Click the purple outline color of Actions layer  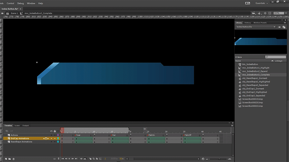(x=58, y=135)
